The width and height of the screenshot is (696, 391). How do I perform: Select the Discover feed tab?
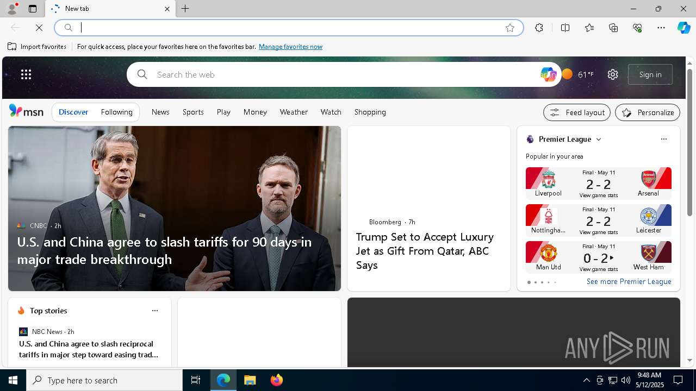click(73, 112)
